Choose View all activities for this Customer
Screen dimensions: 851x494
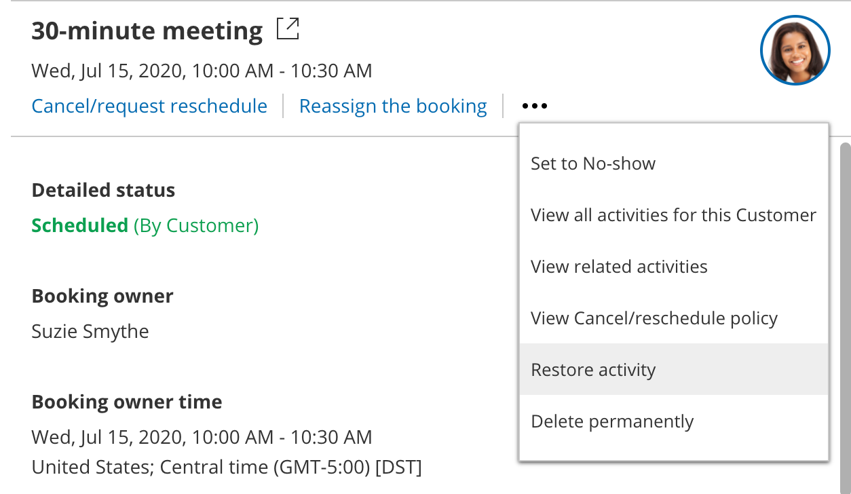click(x=673, y=215)
